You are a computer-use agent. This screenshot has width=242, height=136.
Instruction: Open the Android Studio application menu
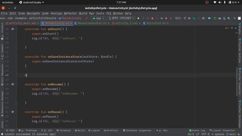tap(32, 2)
